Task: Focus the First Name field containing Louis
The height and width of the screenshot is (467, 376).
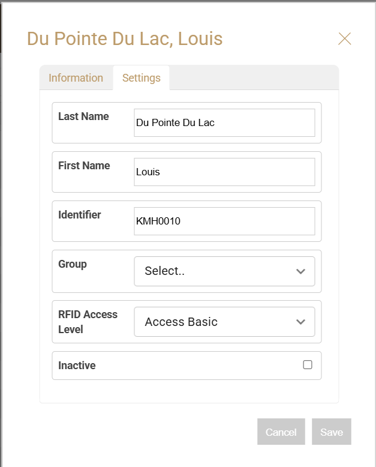Action: (x=224, y=172)
